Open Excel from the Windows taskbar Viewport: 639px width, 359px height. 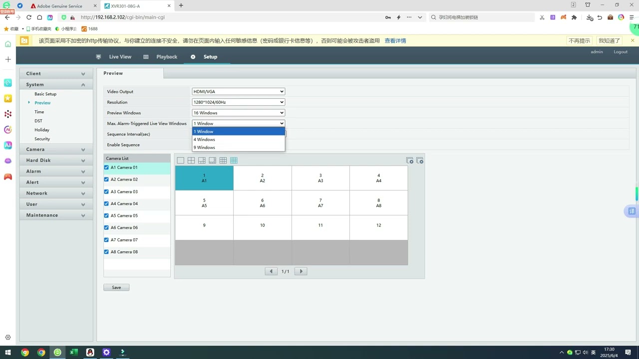click(74, 353)
